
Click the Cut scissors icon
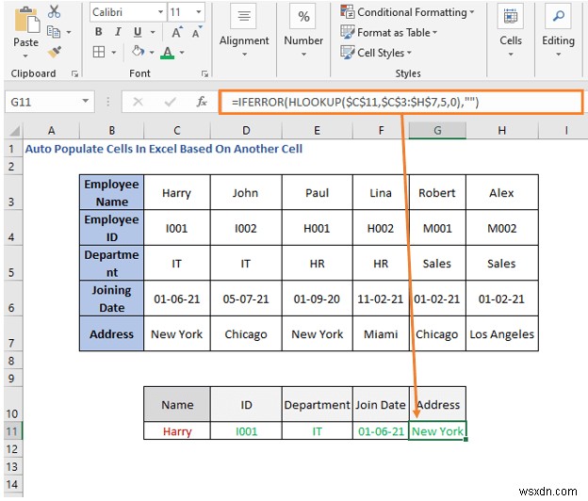tap(54, 11)
